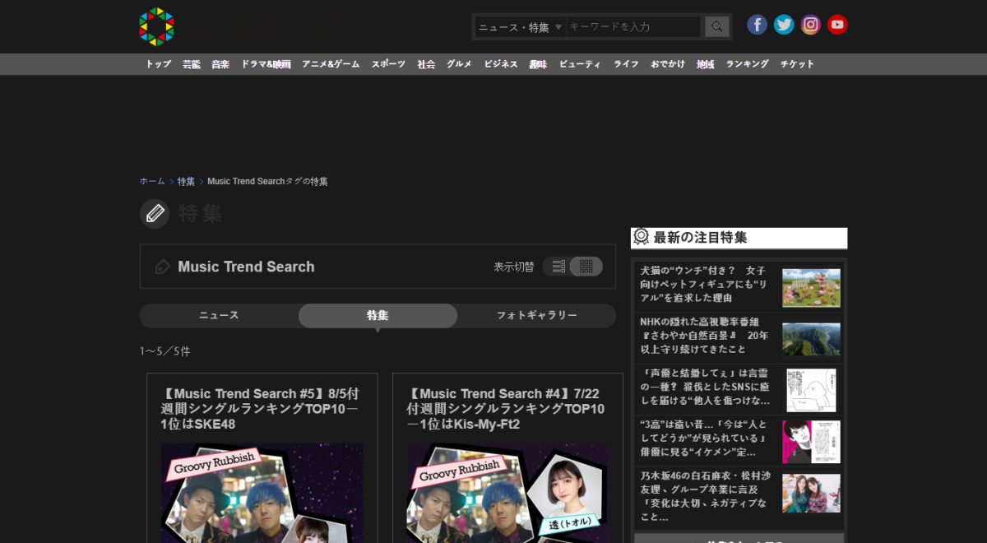The image size is (987, 543).
Task: Open the “3高”は遠い昔 sidebar article
Action: coord(704,439)
